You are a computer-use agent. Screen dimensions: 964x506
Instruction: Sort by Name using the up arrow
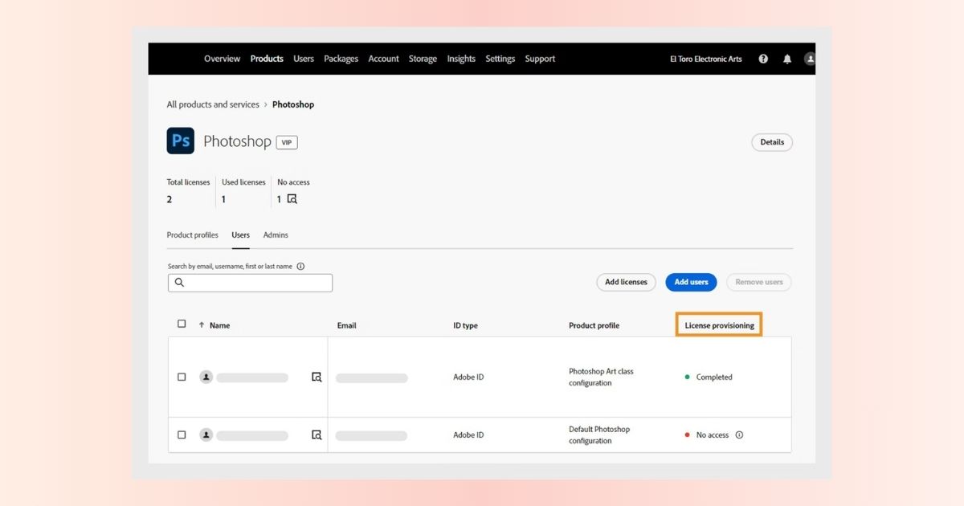[202, 325]
